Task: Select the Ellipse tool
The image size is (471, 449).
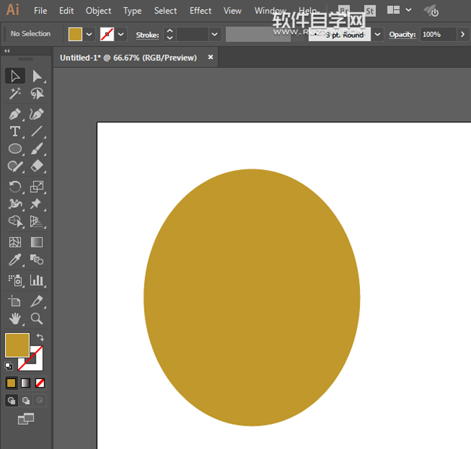Action: (15, 149)
